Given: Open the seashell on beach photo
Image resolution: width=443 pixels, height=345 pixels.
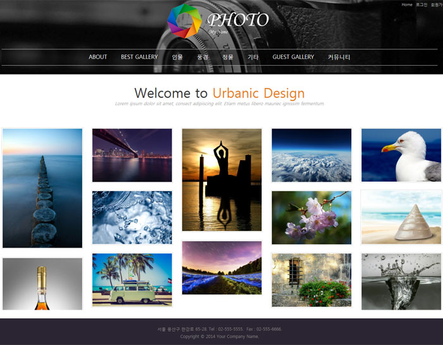Looking at the screenshot, I should [x=401, y=217].
